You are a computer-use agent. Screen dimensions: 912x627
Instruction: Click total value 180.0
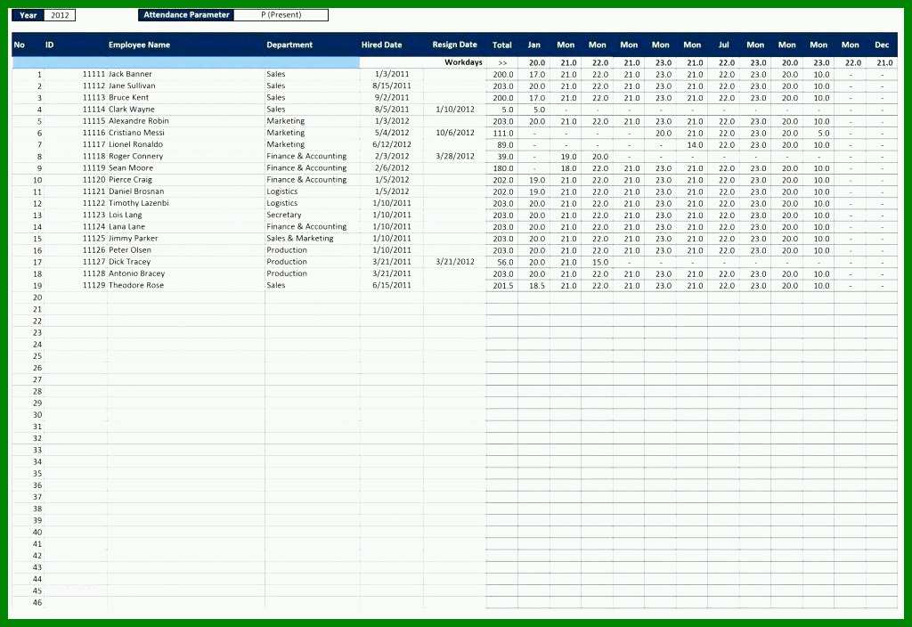(503, 168)
